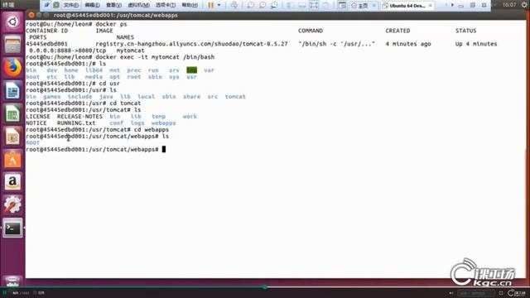Click the 'mytomcat' container name

(131, 50)
